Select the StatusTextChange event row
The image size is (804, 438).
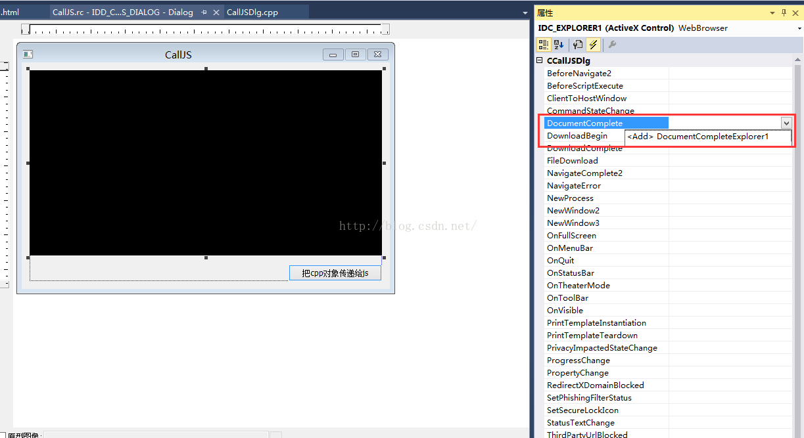(668, 423)
